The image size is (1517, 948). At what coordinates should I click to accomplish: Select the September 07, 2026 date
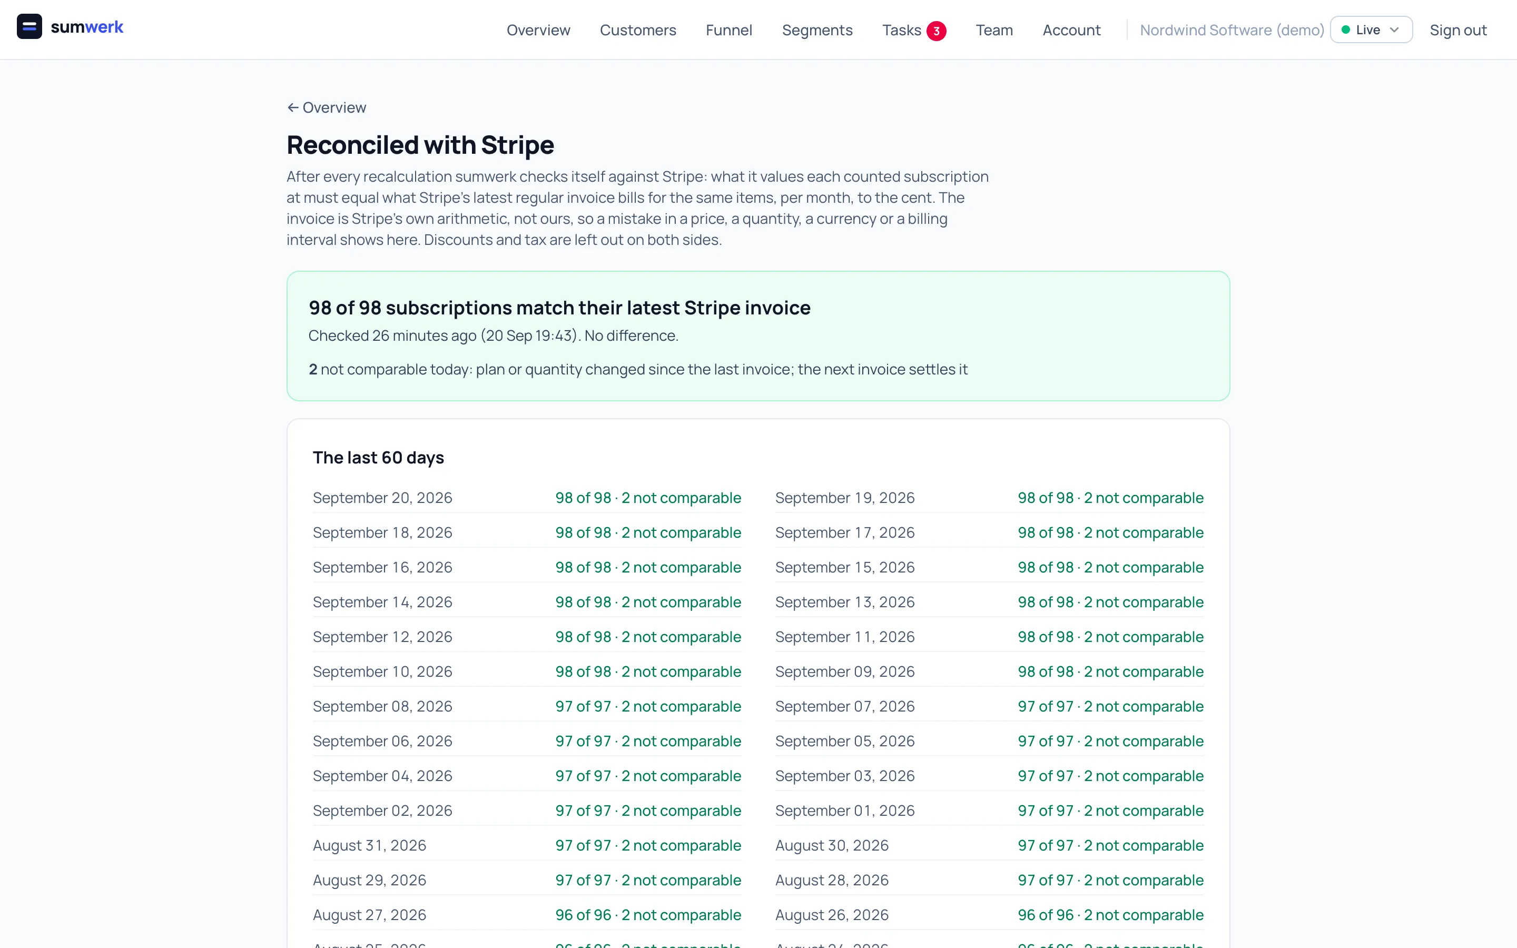(x=844, y=707)
